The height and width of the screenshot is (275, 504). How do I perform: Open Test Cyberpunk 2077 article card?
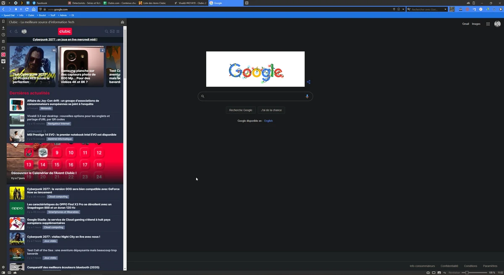pyautogui.click(x=33, y=67)
